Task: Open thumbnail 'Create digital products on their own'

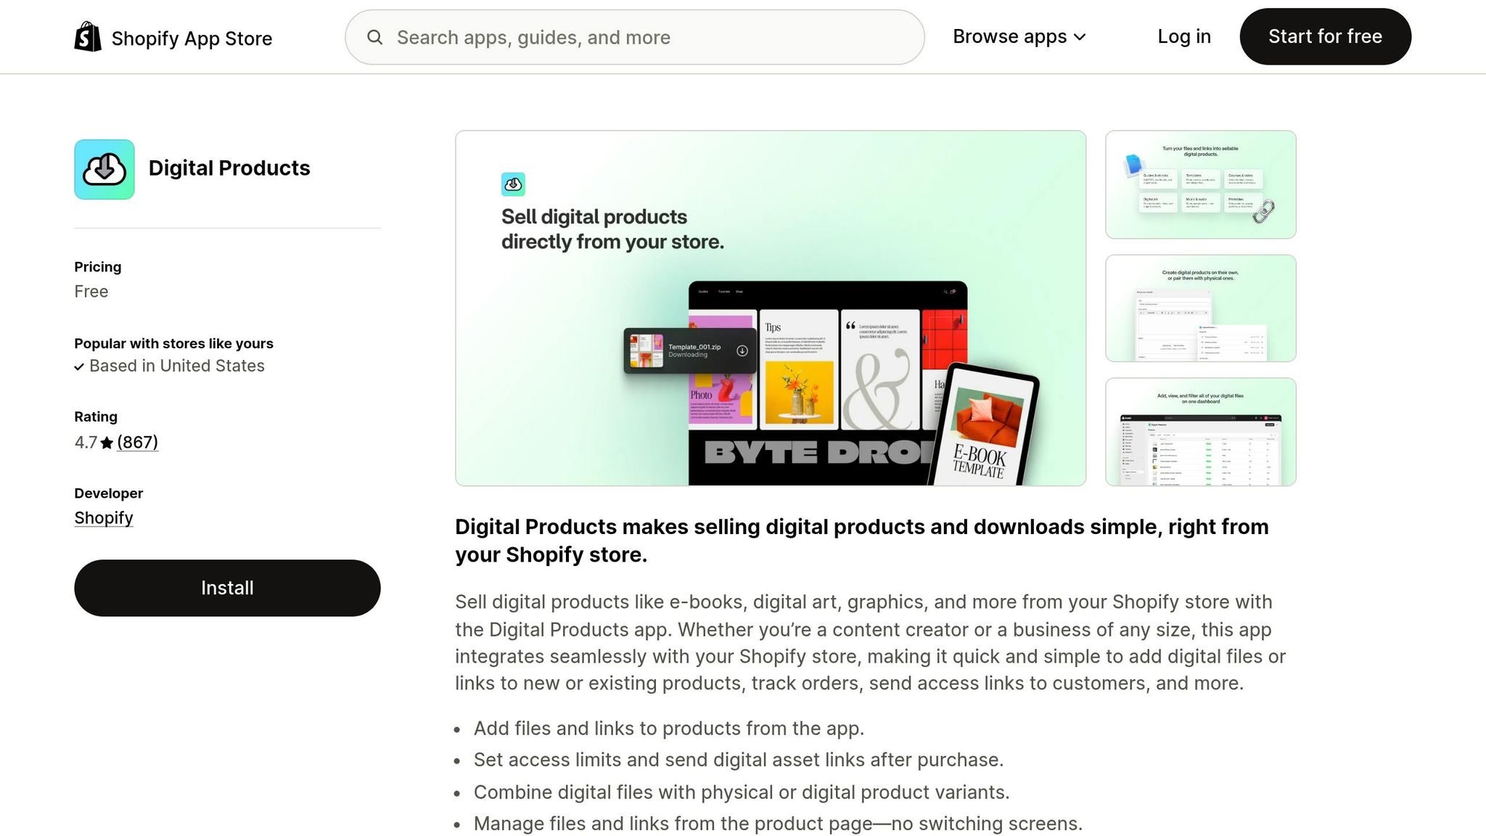Action: point(1200,308)
